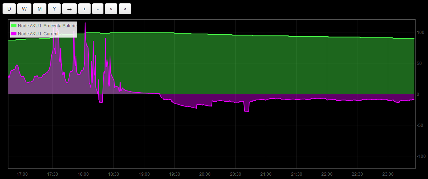Click the 0 value on right axis
The height and width of the screenshot is (179, 428).
[x=418, y=94]
